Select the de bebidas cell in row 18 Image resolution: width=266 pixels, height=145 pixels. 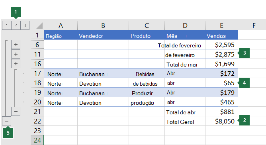pyautogui.click(x=147, y=83)
